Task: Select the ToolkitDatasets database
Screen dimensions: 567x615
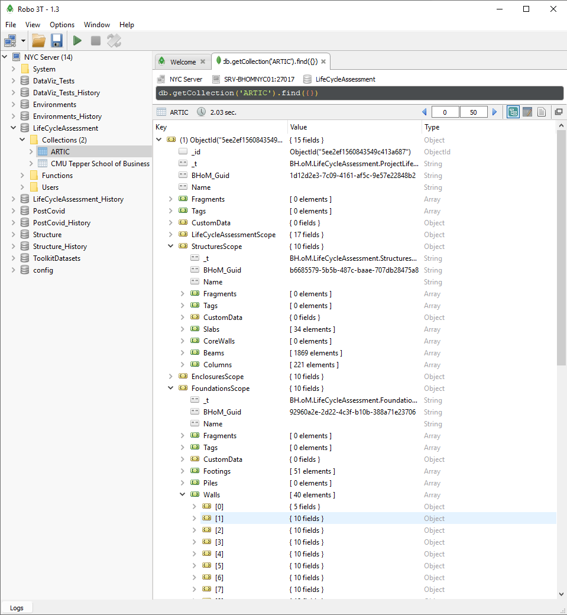Action: click(57, 258)
